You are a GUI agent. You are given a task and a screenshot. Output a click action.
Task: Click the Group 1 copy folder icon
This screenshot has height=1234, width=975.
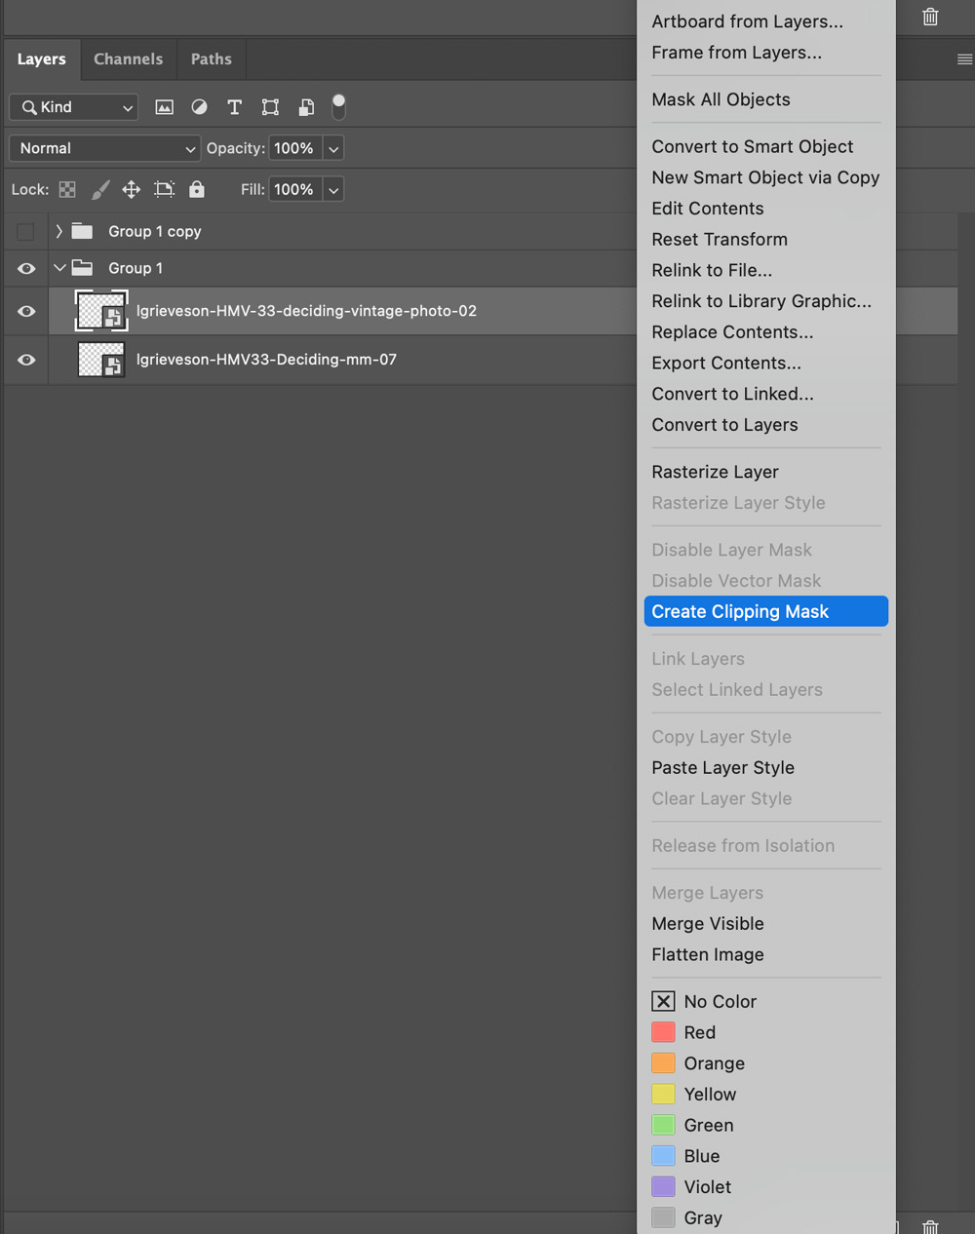[82, 231]
